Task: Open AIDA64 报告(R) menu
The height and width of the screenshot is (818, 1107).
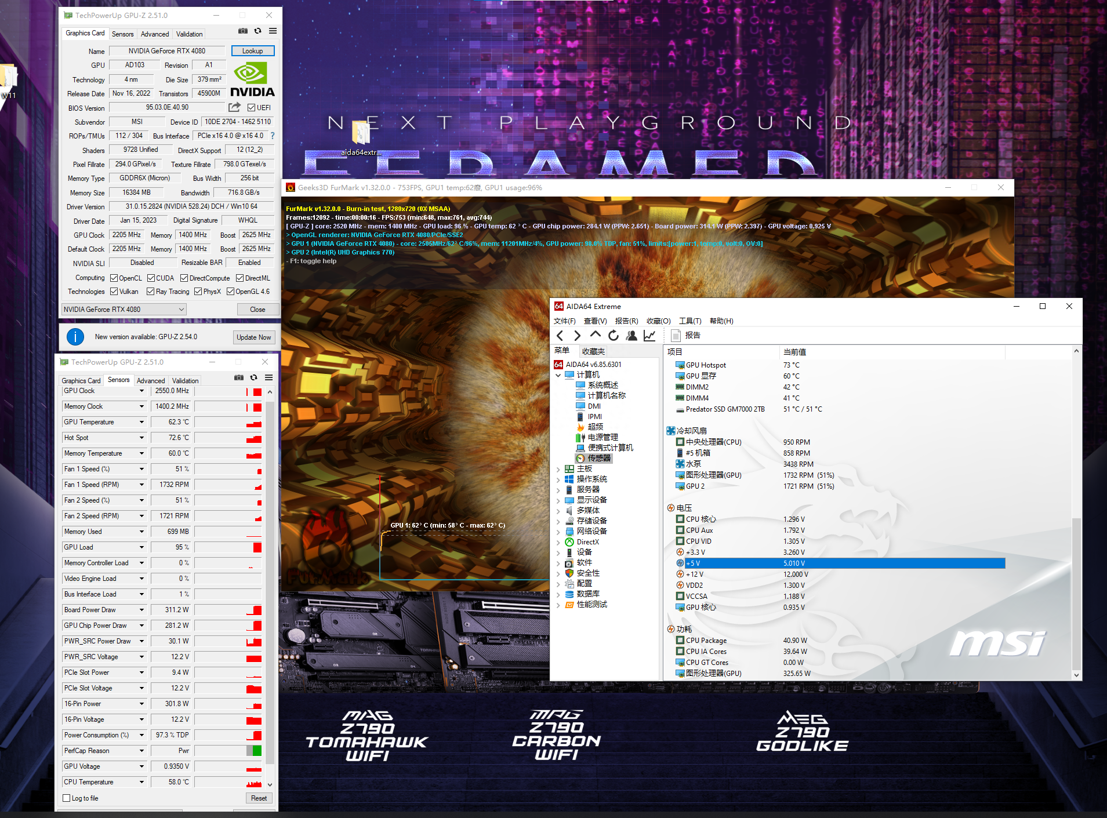Action: coord(626,321)
